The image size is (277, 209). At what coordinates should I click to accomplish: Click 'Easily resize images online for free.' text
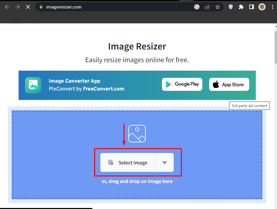pyautogui.click(x=137, y=60)
